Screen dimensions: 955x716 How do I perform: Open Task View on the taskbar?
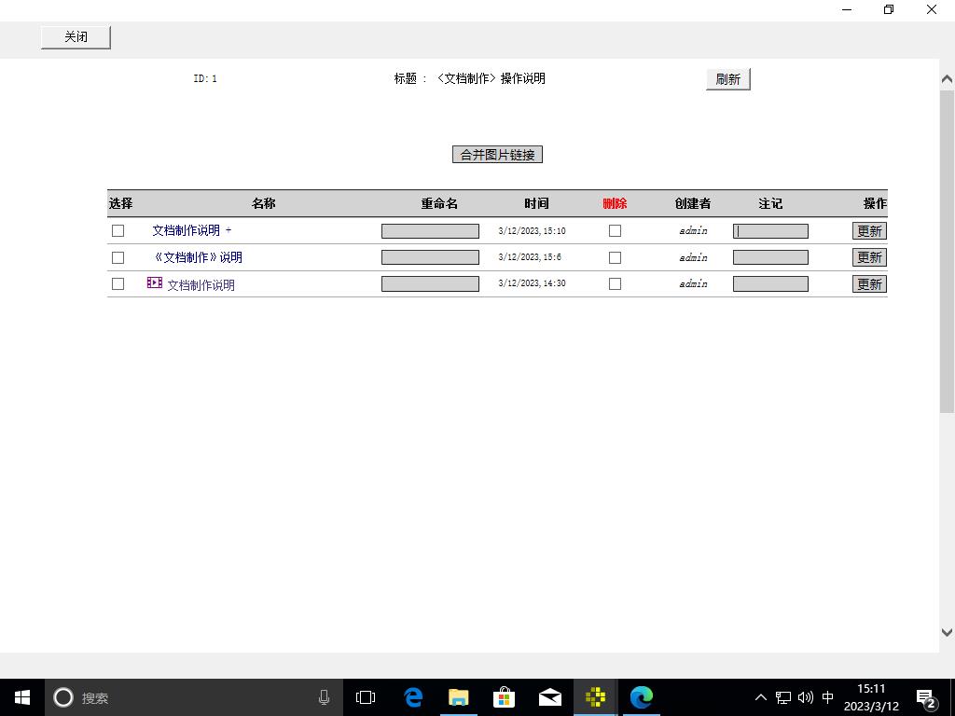pyautogui.click(x=366, y=697)
